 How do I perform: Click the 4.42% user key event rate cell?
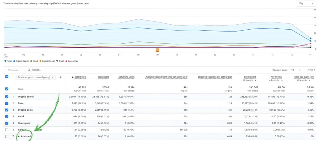311,110
